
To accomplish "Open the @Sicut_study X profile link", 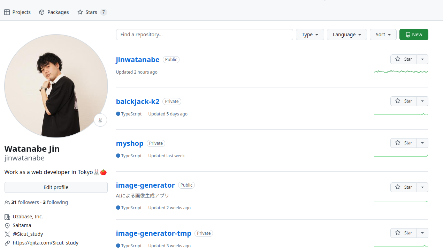I will tap(28, 234).
